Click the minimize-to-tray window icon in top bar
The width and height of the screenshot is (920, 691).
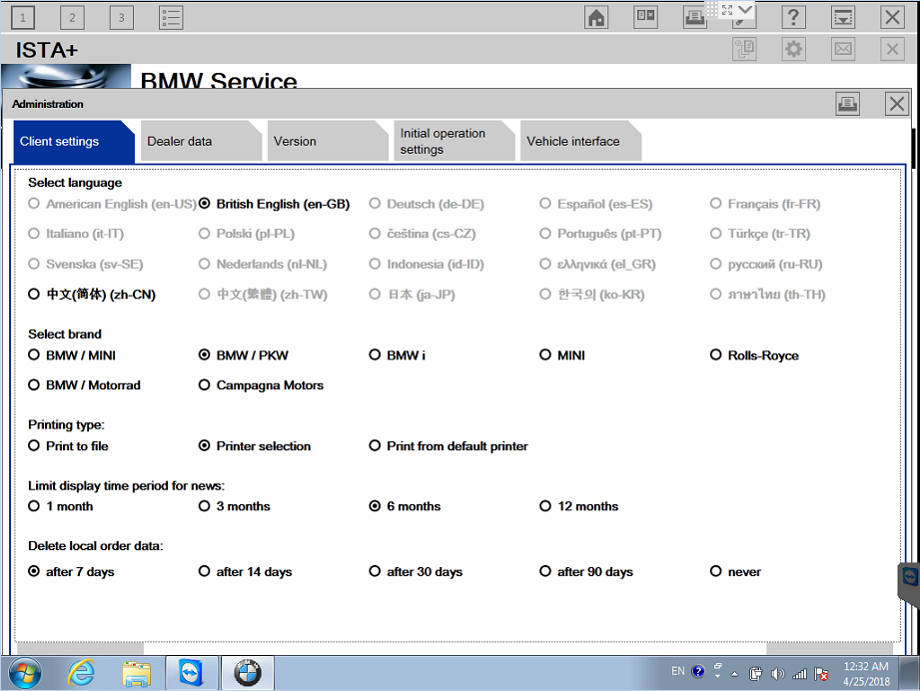(843, 18)
